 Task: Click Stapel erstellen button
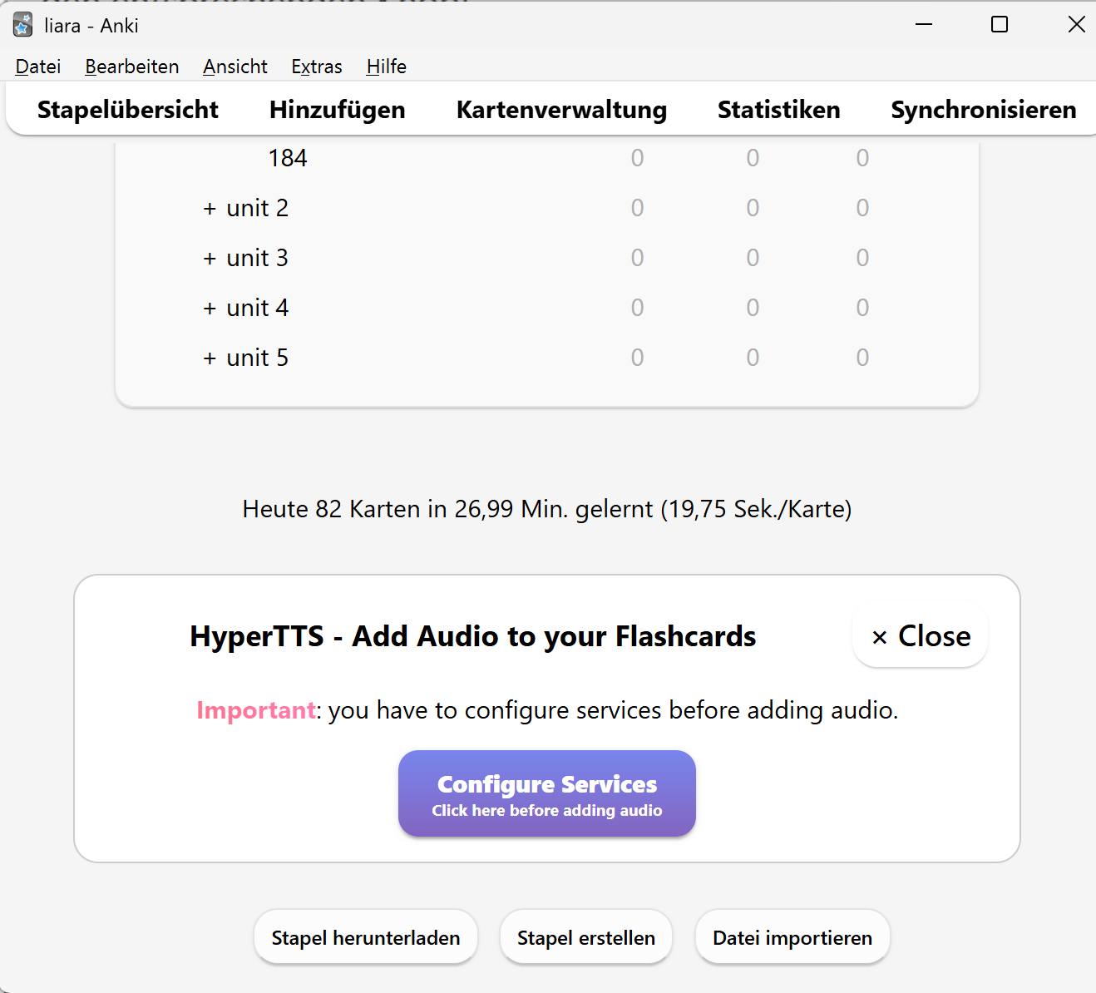(586, 937)
